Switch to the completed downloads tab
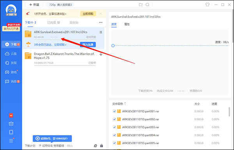 click(x=53, y=23)
